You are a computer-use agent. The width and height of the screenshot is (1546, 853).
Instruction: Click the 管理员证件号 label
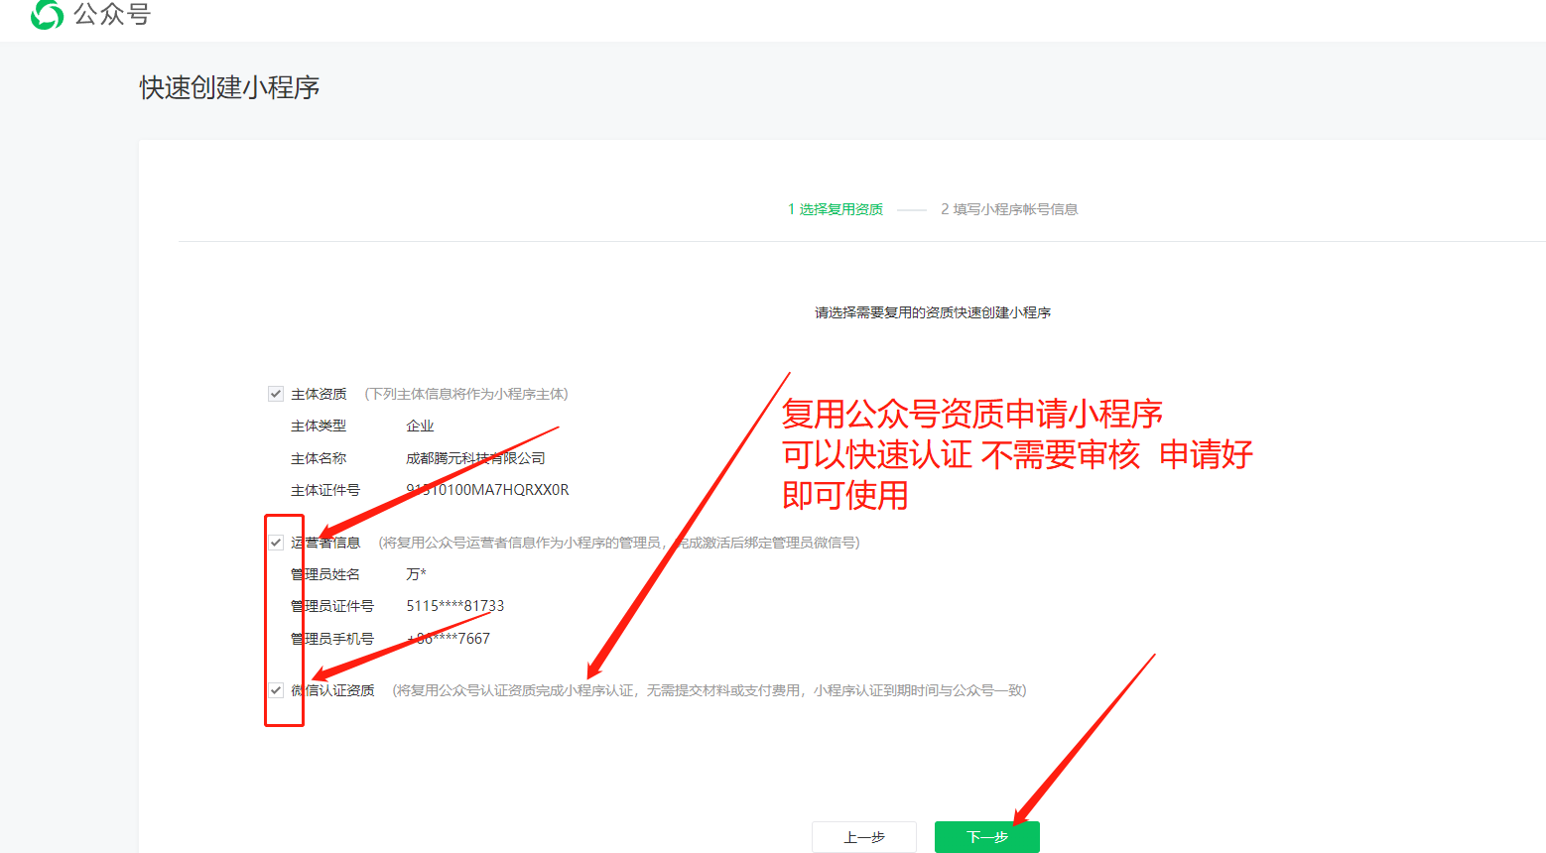332,606
